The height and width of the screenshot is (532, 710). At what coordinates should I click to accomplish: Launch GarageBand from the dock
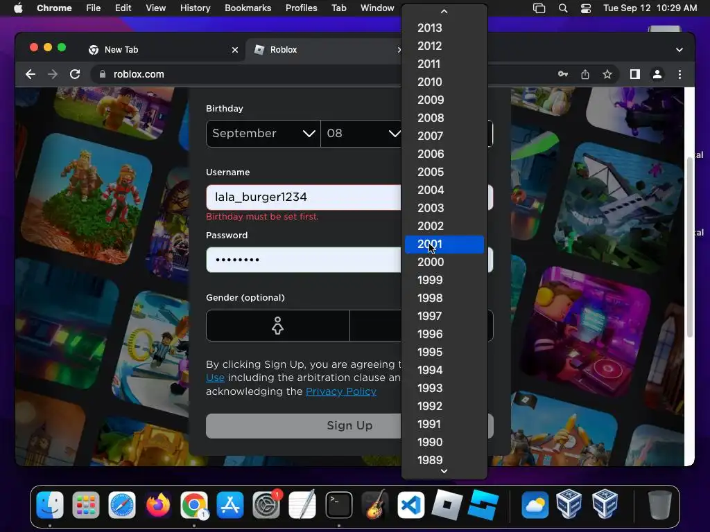point(375,504)
